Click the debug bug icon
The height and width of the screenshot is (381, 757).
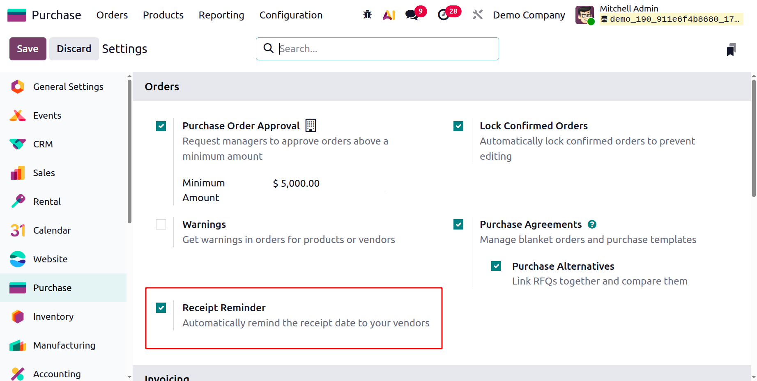tap(367, 15)
